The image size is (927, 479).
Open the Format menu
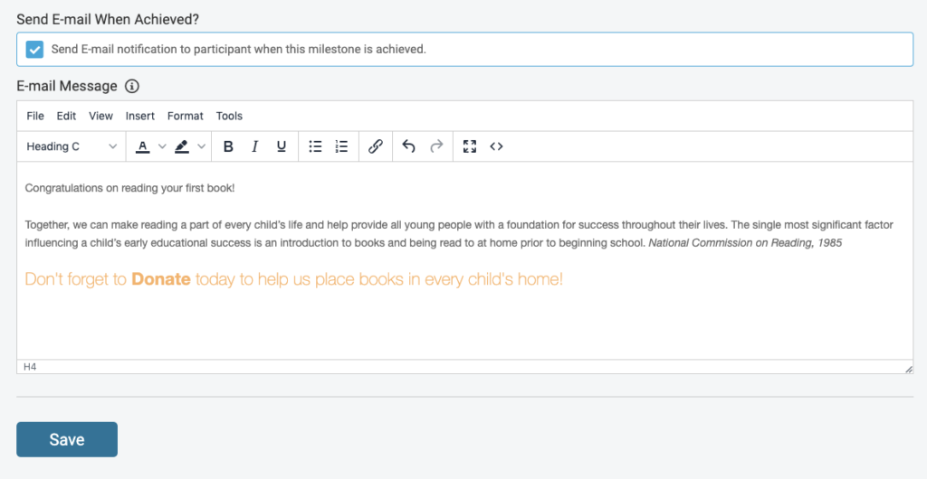click(x=186, y=116)
